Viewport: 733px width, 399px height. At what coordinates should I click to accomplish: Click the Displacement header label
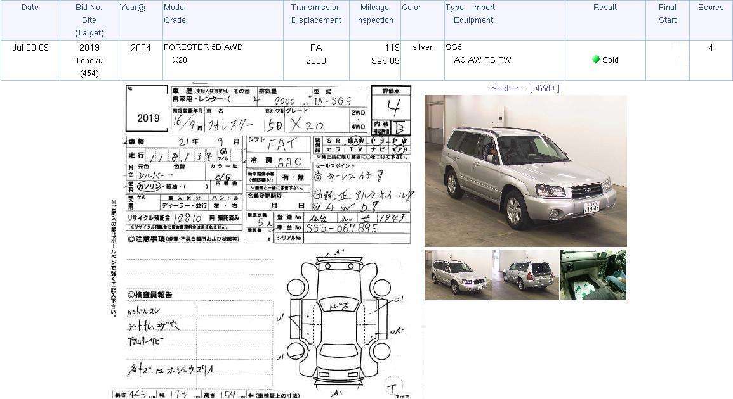tap(316, 20)
